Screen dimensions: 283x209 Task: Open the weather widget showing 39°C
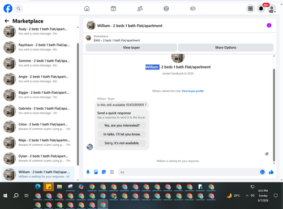234,195
